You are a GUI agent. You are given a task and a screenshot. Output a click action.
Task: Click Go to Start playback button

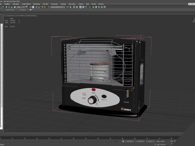(x=172, y=141)
